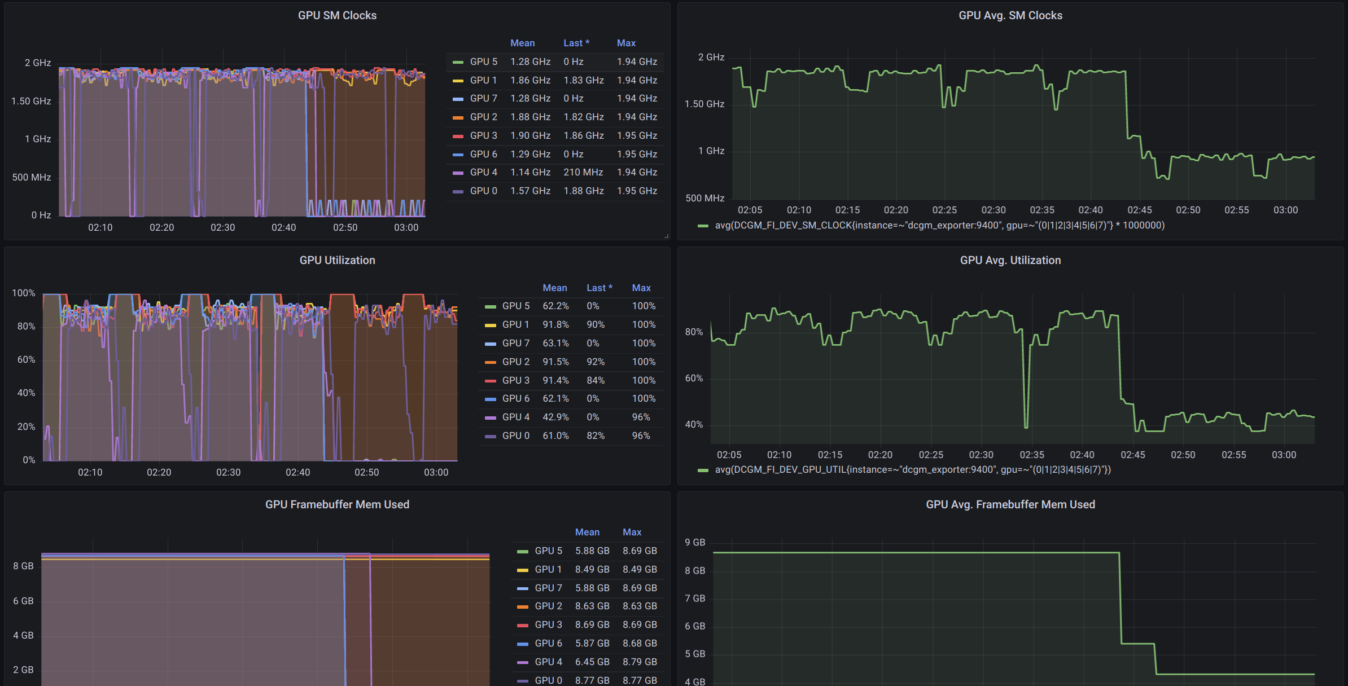Open the GPU Framebuffer Mem Used title menu
Screen dimensions: 1348x686
pyautogui.click(x=337, y=504)
